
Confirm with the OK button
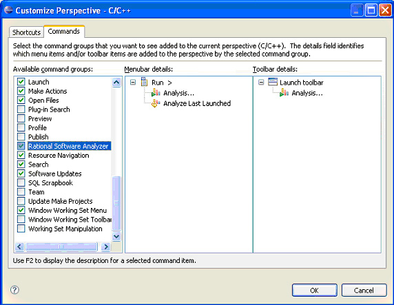click(315, 290)
